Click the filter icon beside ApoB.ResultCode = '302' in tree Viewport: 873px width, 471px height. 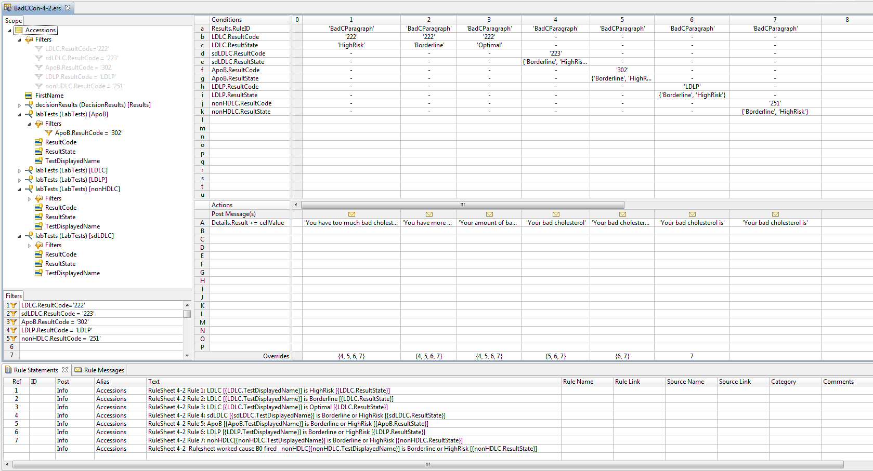point(49,133)
